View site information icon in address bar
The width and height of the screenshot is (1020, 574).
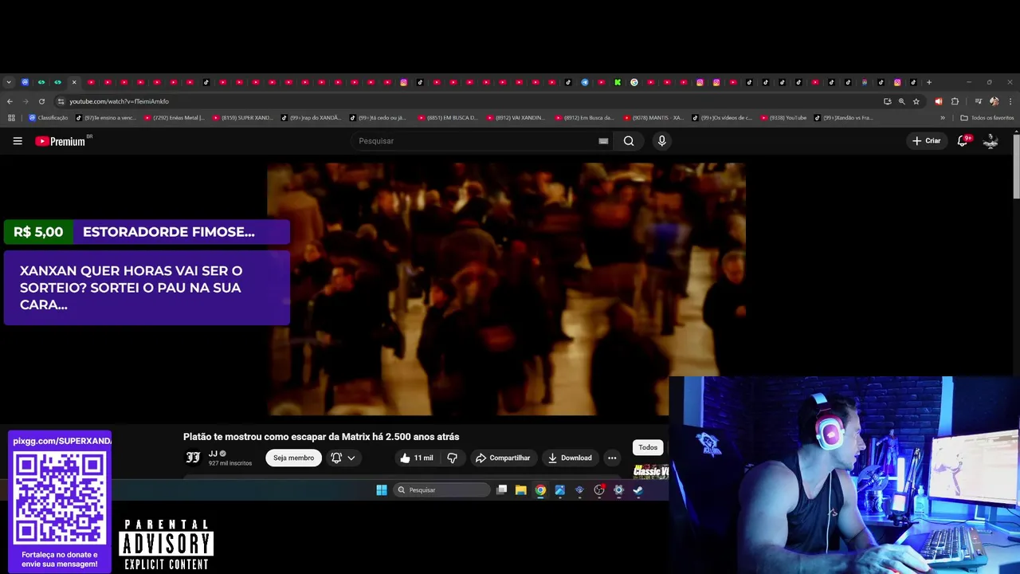coord(61,101)
